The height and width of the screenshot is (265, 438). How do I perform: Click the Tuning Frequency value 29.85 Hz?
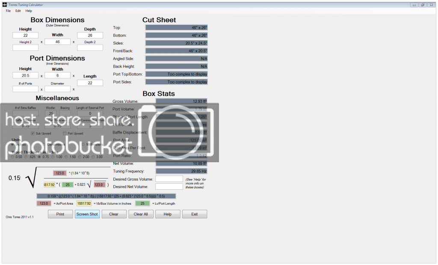coord(181,171)
